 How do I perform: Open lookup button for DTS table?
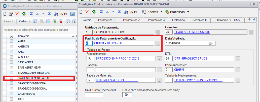(238, 58)
